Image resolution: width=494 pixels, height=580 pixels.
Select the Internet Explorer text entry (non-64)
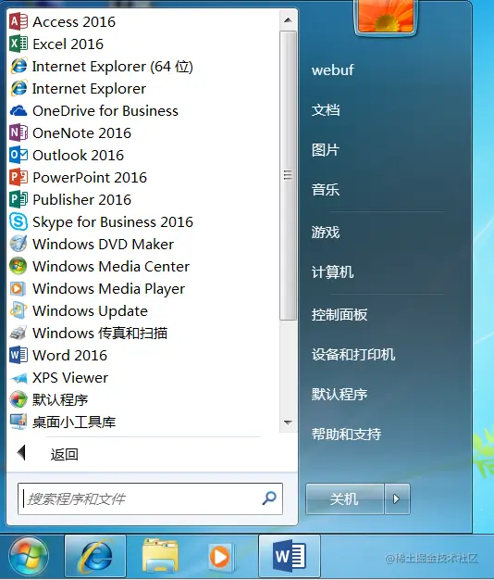click(x=89, y=89)
